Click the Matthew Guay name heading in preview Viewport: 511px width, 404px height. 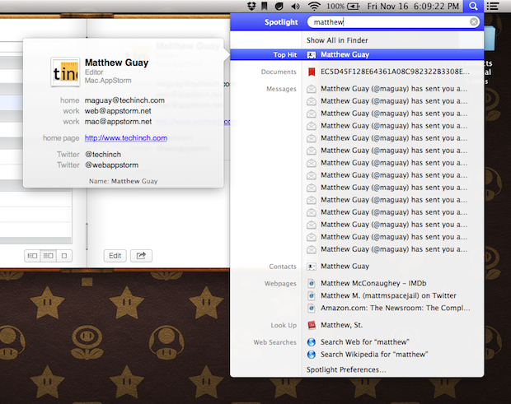117,63
